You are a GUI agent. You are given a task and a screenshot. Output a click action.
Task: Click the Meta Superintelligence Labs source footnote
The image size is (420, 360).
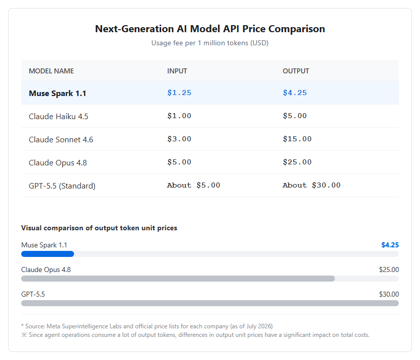(147, 326)
